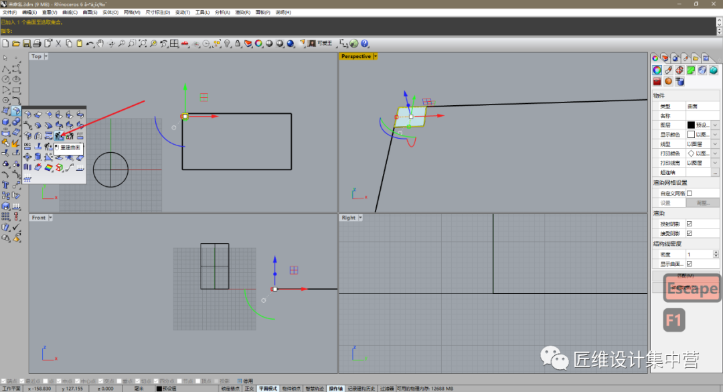This screenshot has width=723, height=392.
Task: Toggle Gumball (操作轴) in status bar
Action: (335, 389)
